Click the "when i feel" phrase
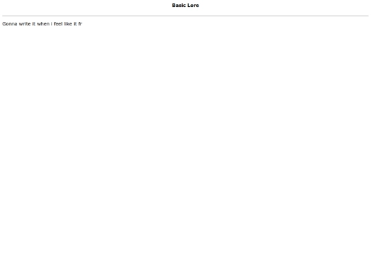371x278 pixels. [x=49, y=24]
